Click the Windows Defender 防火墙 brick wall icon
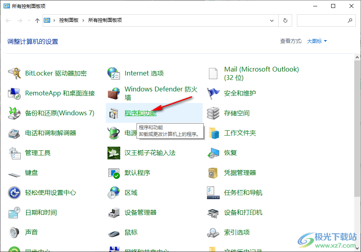 [114, 93]
